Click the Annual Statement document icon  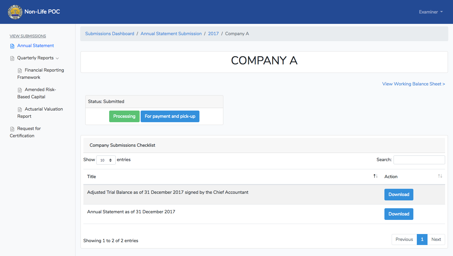click(x=12, y=46)
